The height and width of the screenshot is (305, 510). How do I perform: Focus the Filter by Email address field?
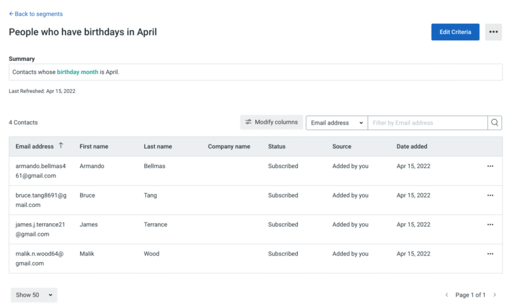[427, 123]
